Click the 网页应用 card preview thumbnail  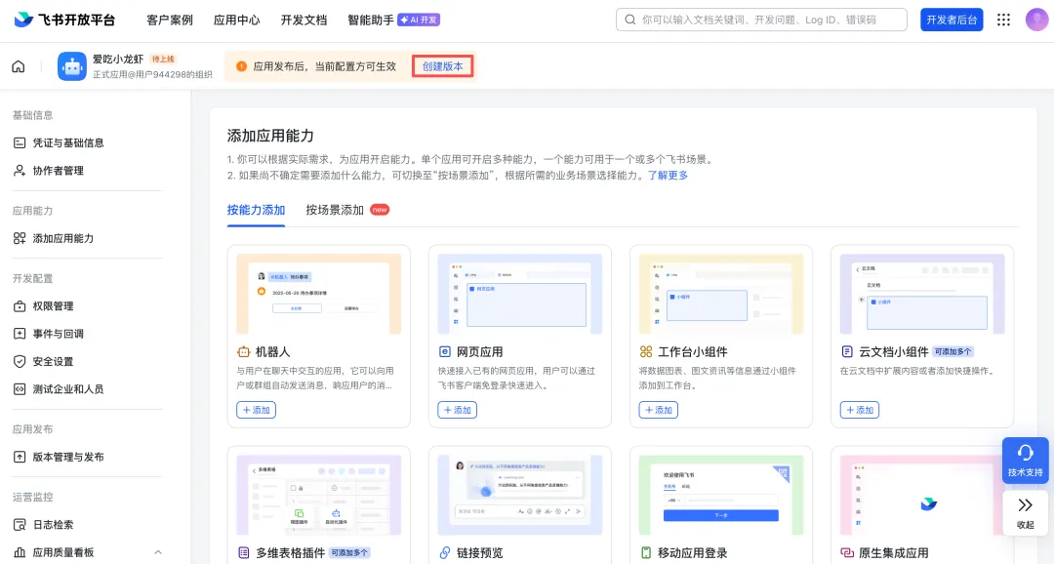point(519,294)
